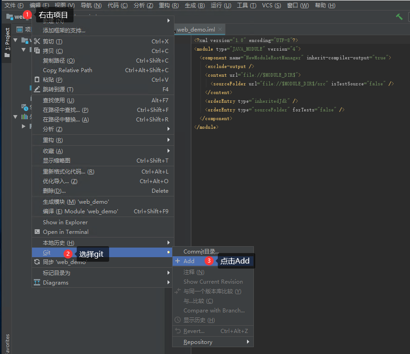Click the compare arrows icon beside 与同一个版本库比较
This screenshot has height=354, width=410.
pyautogui.click(x=178, y=291)
